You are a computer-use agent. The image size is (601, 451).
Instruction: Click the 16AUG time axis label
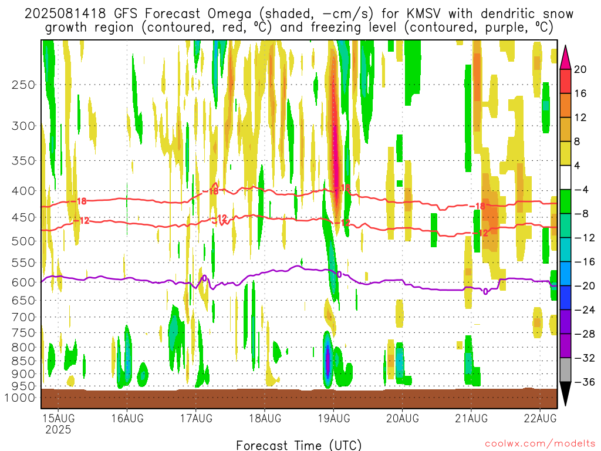127,418
